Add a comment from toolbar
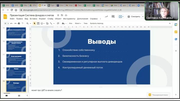The image size is (180, 101). [x=58, y=23]
